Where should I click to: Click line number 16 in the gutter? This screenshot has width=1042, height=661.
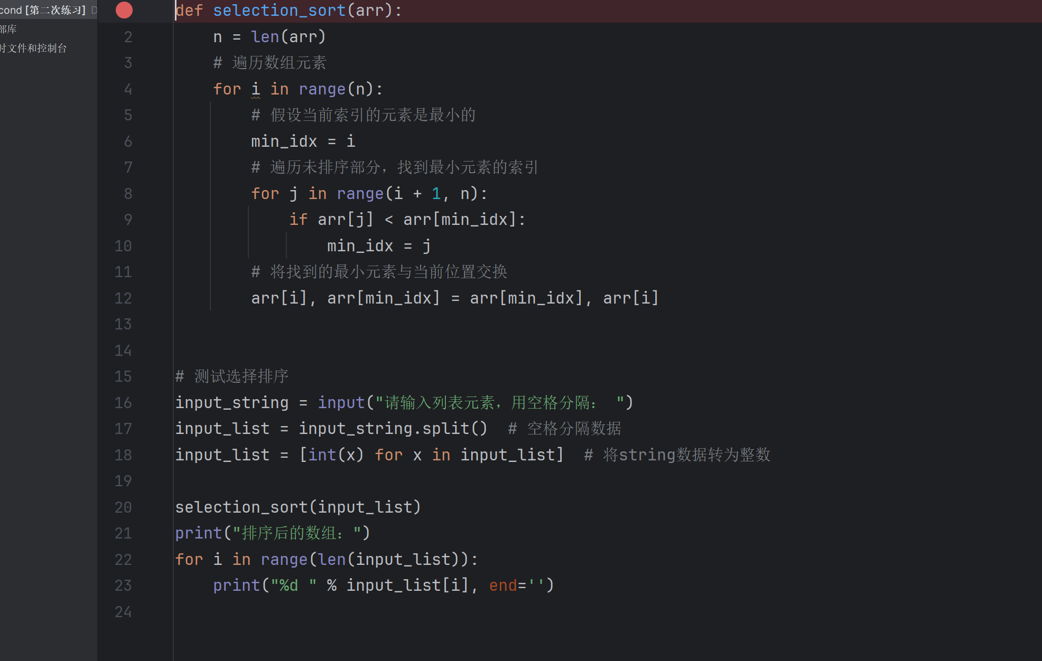click(x=123, y=403)
